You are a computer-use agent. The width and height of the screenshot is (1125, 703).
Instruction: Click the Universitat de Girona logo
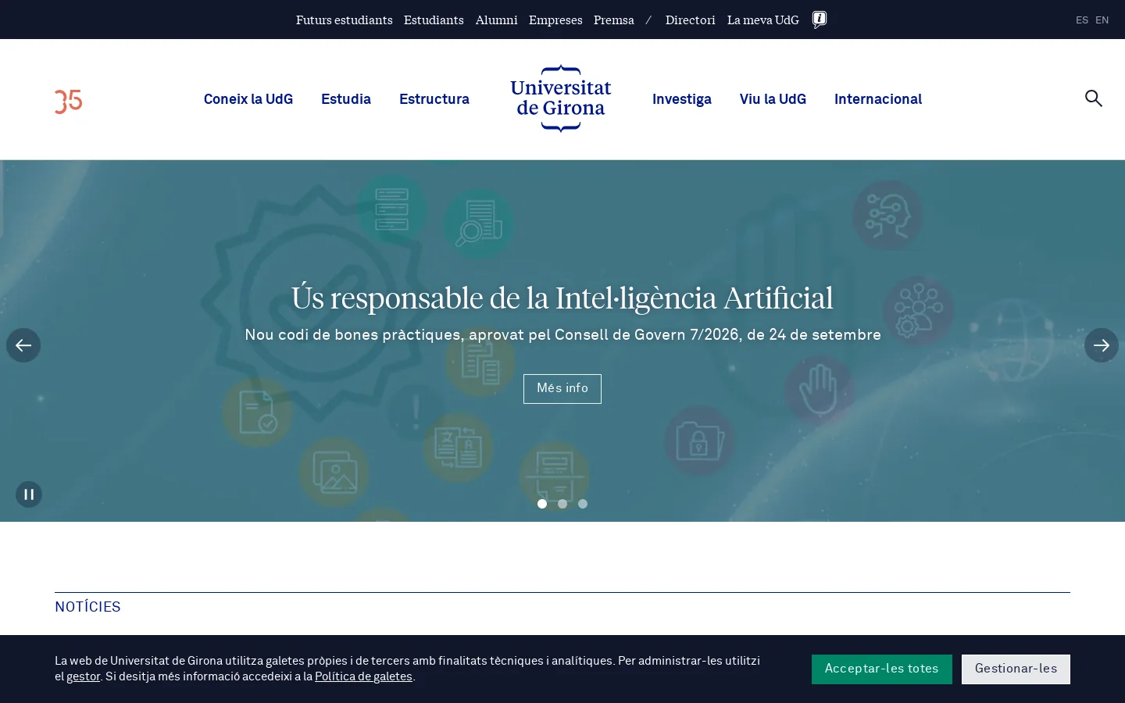pyautogui.click(x=561, y=98)
